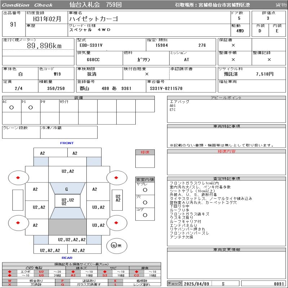
Task: Click the × mark under 整備記録
Action: [269, 59]
